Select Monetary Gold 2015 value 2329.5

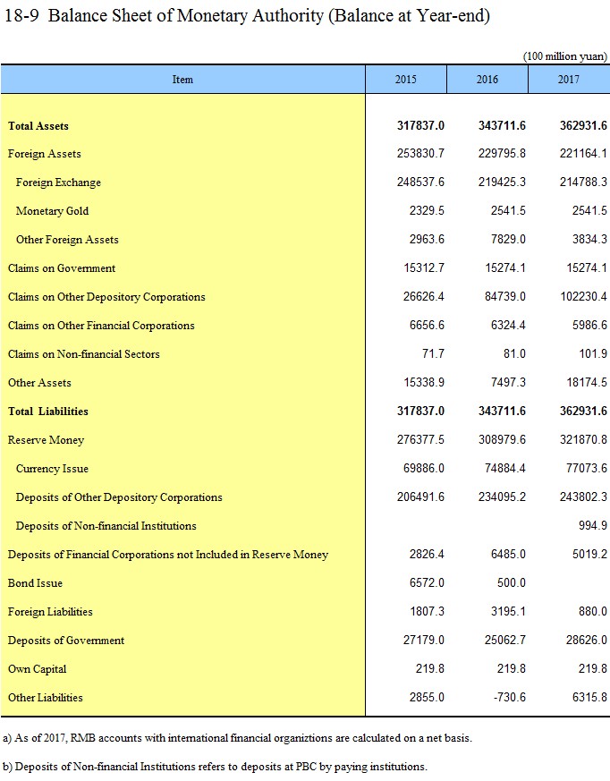(427, 211)
